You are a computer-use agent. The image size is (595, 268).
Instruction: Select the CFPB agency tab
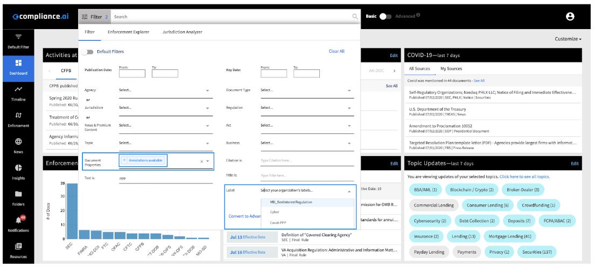(x=66, y=70)
